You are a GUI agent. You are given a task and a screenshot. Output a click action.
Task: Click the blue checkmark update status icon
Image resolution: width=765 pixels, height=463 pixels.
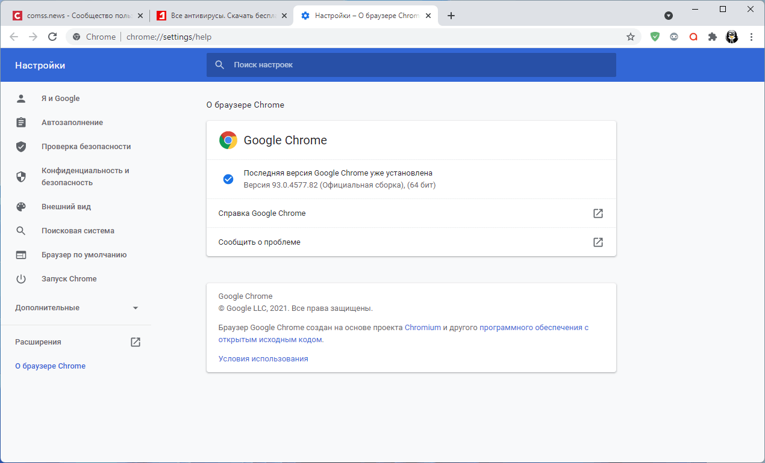pyautogui.click(x=228, y=179)
